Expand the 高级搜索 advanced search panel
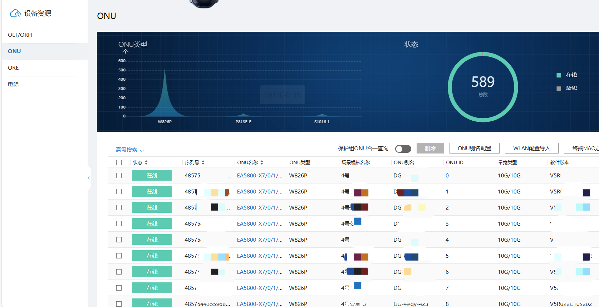The width and height of the screenshot is (599, 307). click(129, 150)
